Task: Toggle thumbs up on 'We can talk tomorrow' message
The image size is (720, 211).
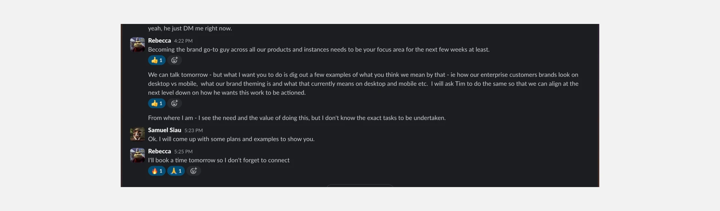Action: click(x=157, y=103)
